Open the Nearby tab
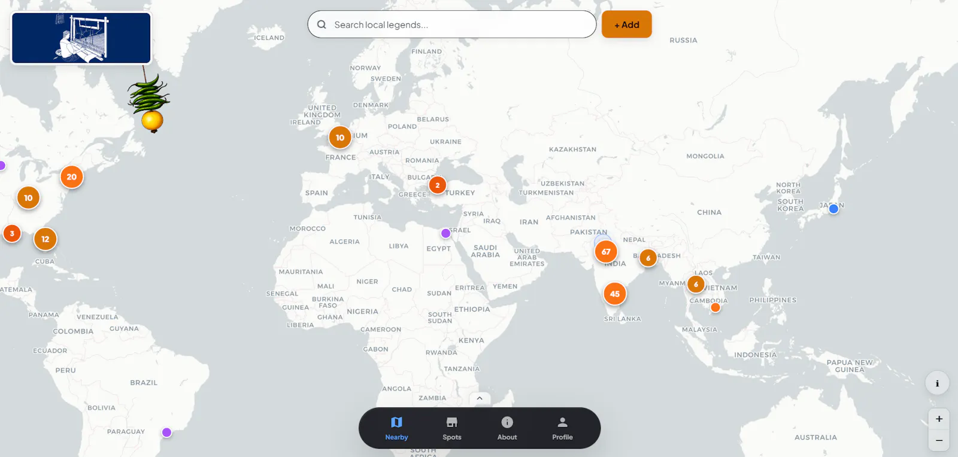The width and height of the screenshot is (958, 457). pyautogui.click(x=396, y=428)
